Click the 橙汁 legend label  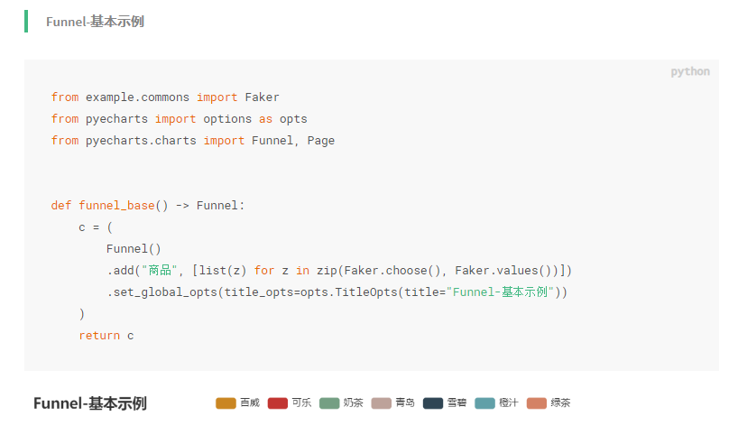(x=509, y=403)
